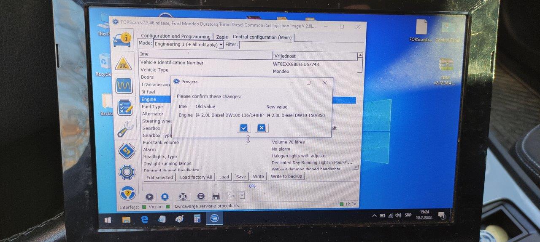This screenshot has width=540, height=242.
Task: Click the 0% progress bar
Action: click(x=252, y=186)
